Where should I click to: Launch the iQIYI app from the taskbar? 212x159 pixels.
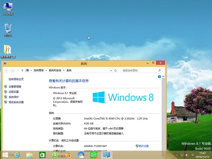click(x=94, y=155)
